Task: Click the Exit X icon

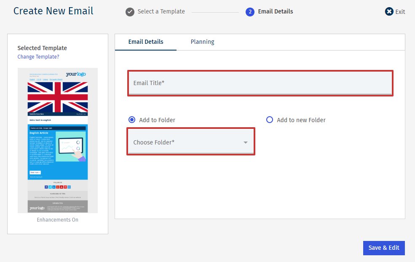Action: point(389,12)
